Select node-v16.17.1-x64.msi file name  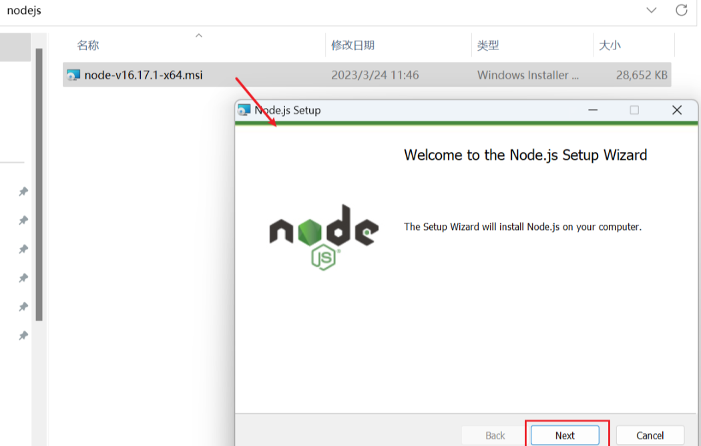(144, 75)
